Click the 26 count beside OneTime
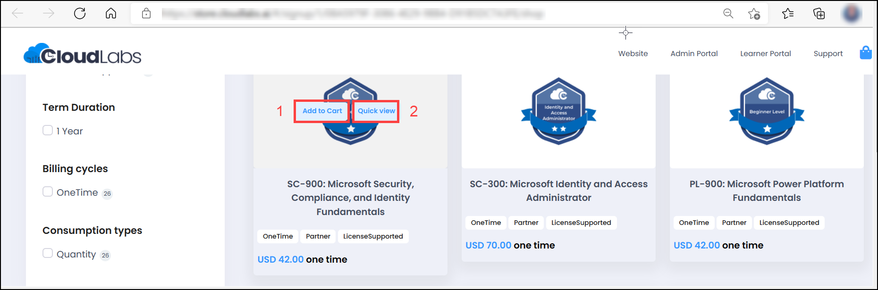 pos(107,193)
